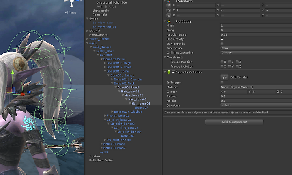292x175 pixels.
Task: Open the Interpolate dropdown
Action: click(x=256, y=48)
